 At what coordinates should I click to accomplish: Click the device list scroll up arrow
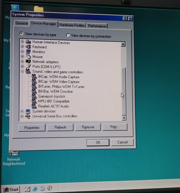123,44
